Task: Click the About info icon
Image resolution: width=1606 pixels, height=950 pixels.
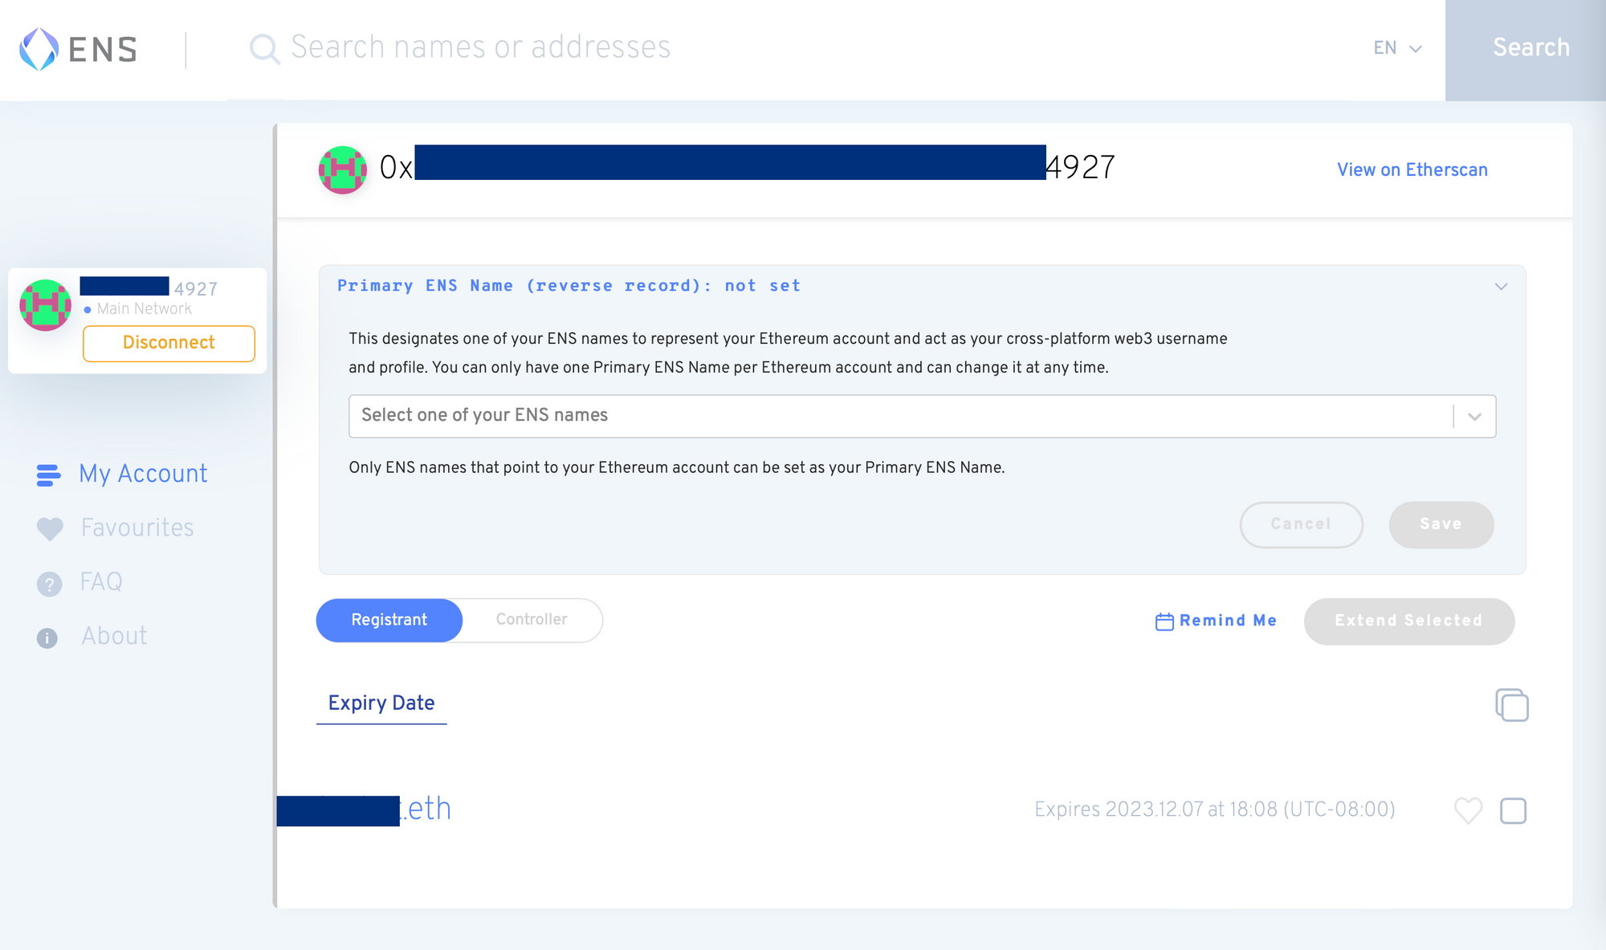Action: [x=47, y=638]
